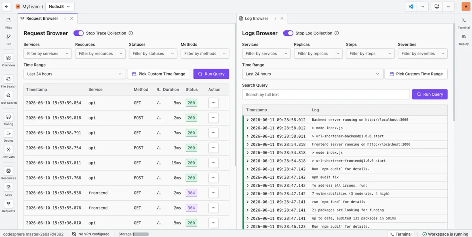This screenshot has width=472, height=237.
Task: Click the Search by full text field
Action: click(x=326, y=95)
